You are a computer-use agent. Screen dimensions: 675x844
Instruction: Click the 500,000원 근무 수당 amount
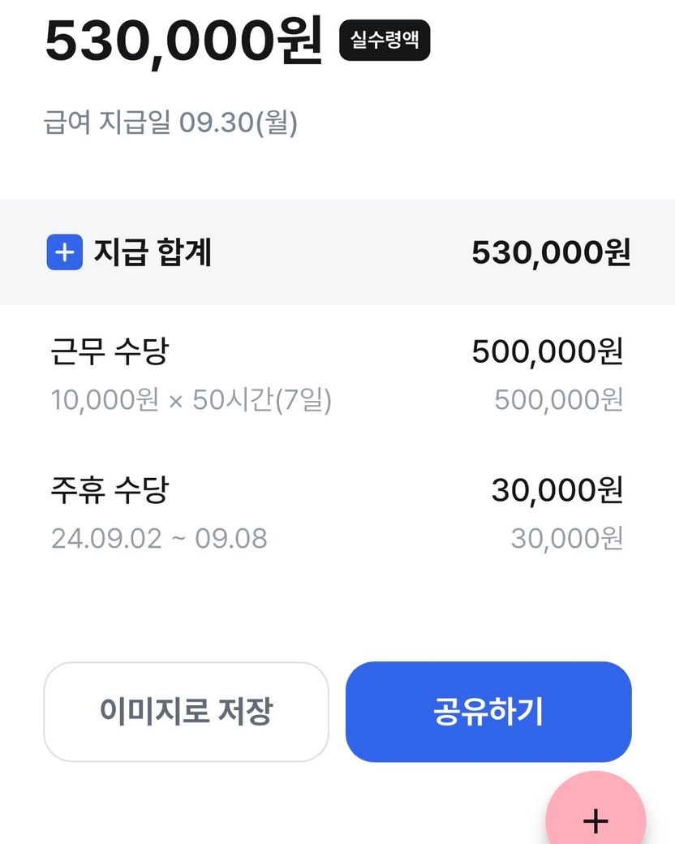coord(548,352)
